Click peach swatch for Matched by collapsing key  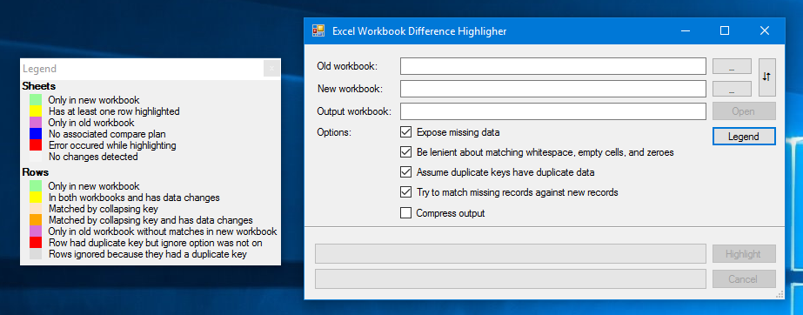(x=36, y=209)
